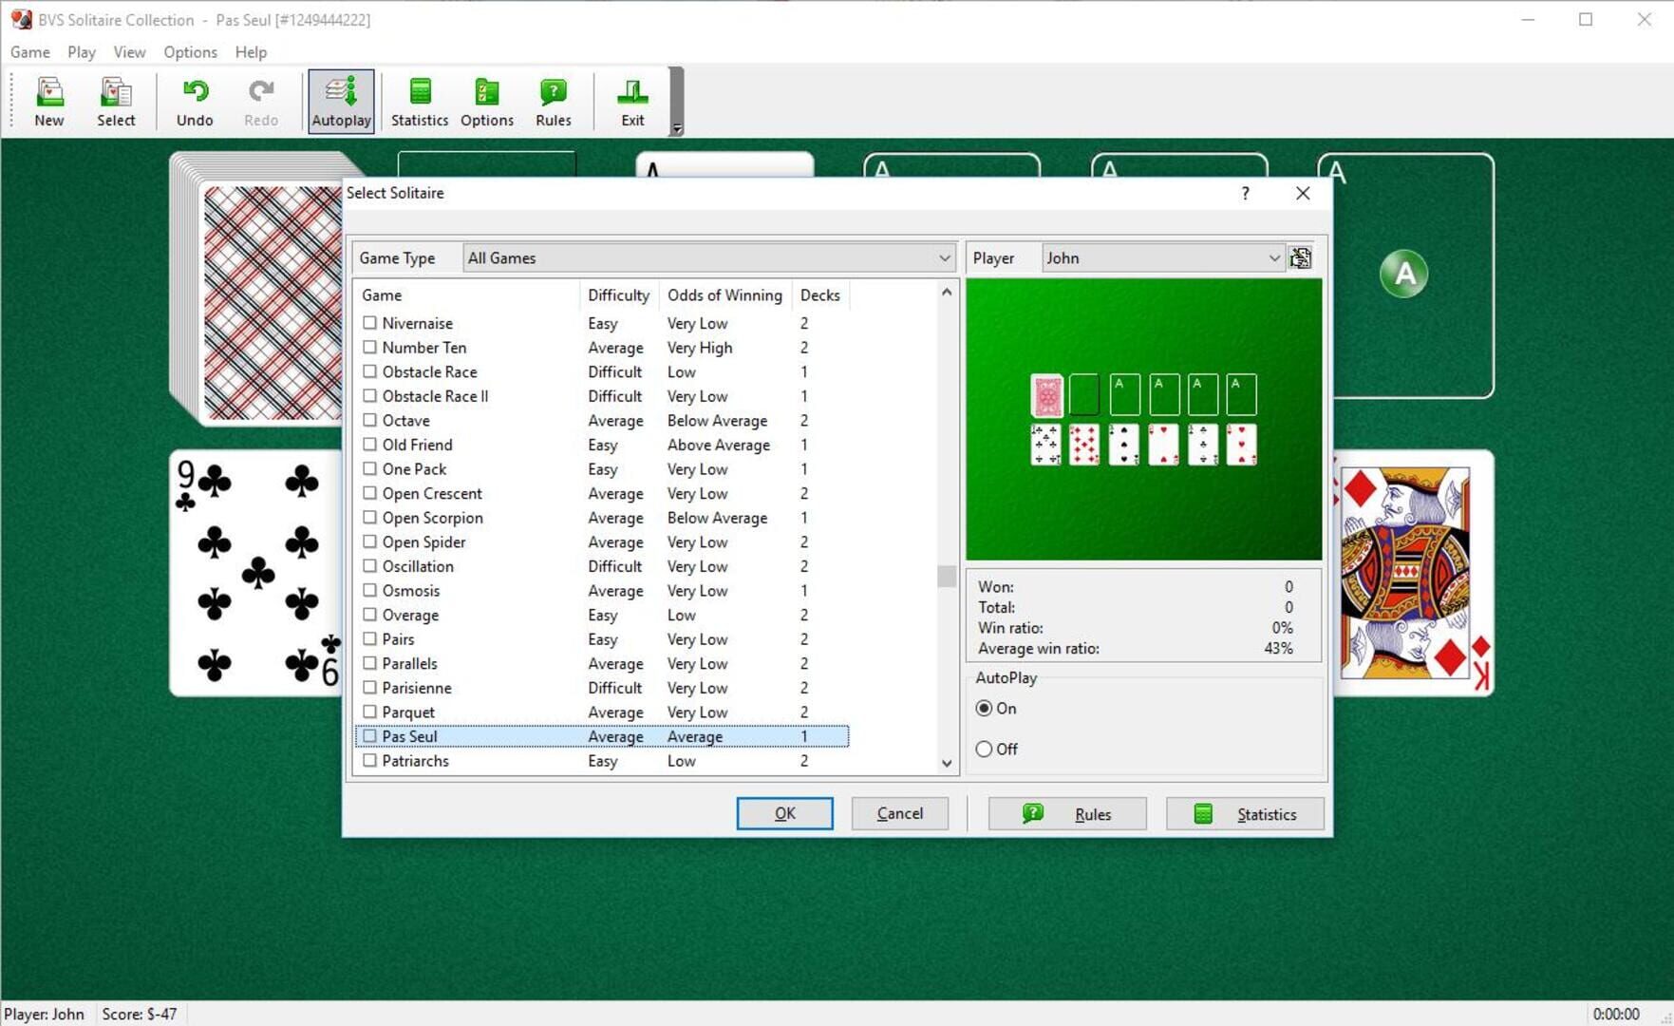Click the player manager icon beside John
1674x1026 pixels.
tap(1301, 258)
